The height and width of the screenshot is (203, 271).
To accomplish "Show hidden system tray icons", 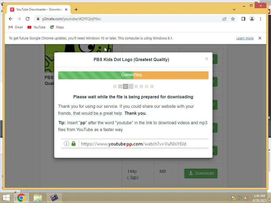I will pyautogui.click(x=227, y=198).
